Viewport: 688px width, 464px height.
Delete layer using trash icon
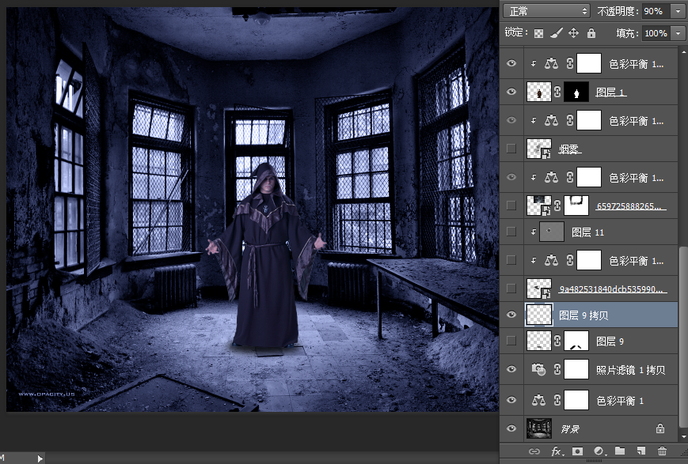(x=663, y=451)
